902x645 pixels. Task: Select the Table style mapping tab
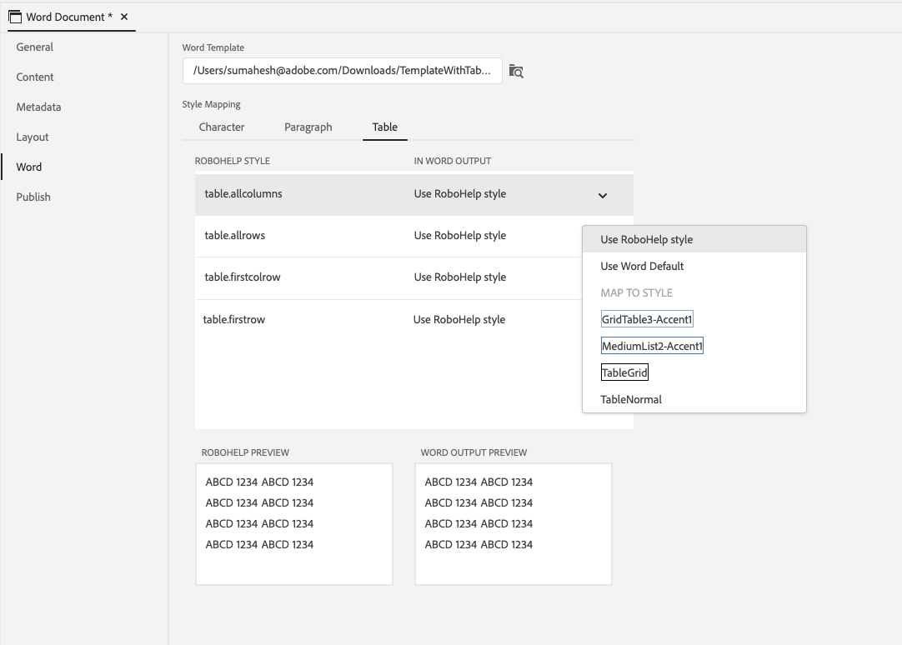[x=384, y=127]
